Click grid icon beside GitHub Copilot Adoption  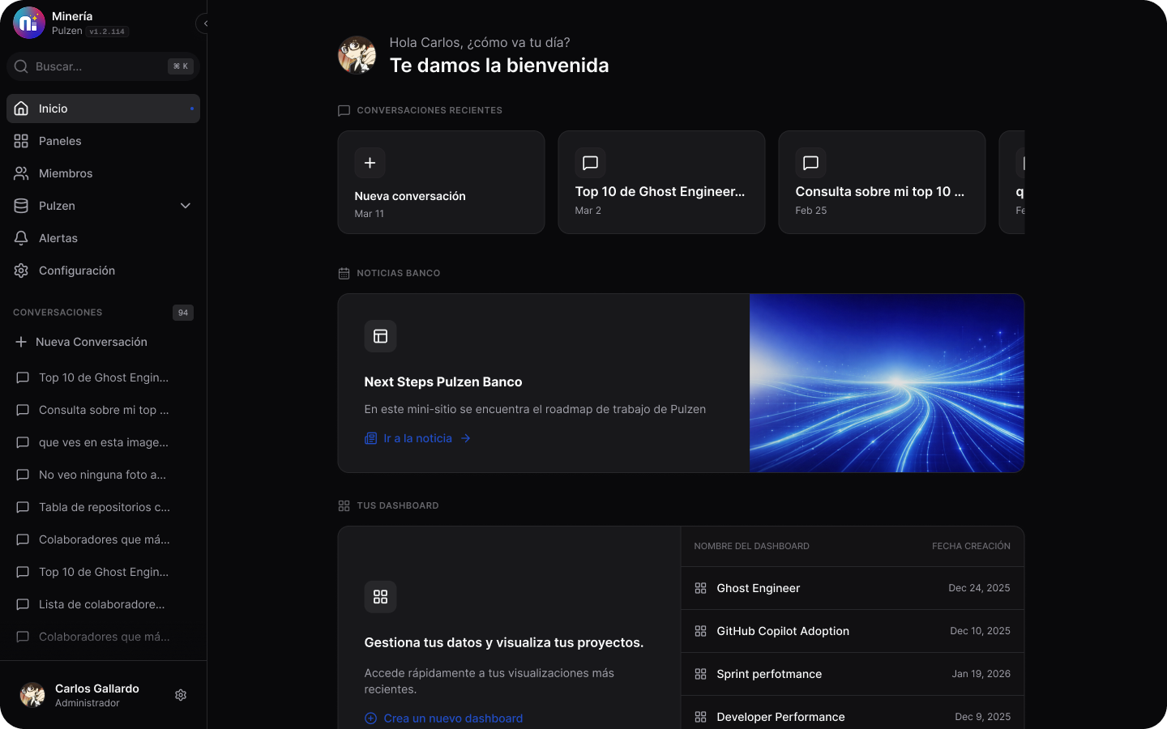click(x=701, y=631)
